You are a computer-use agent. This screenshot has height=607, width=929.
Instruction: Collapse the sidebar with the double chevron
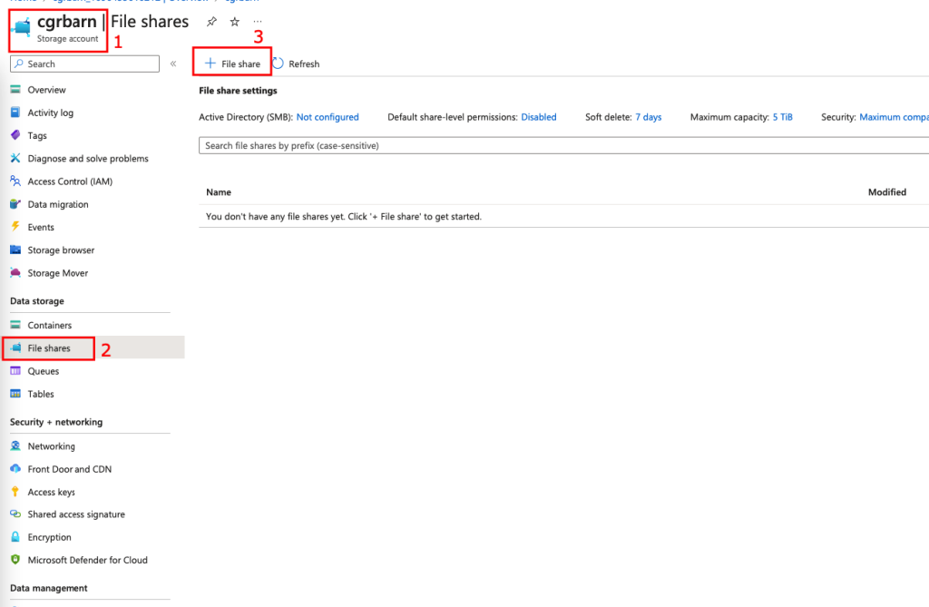coord(173,64)
